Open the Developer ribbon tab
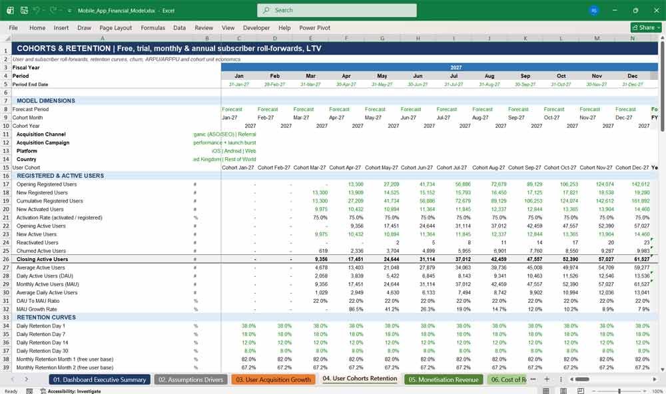 click(x=256, y=27)
